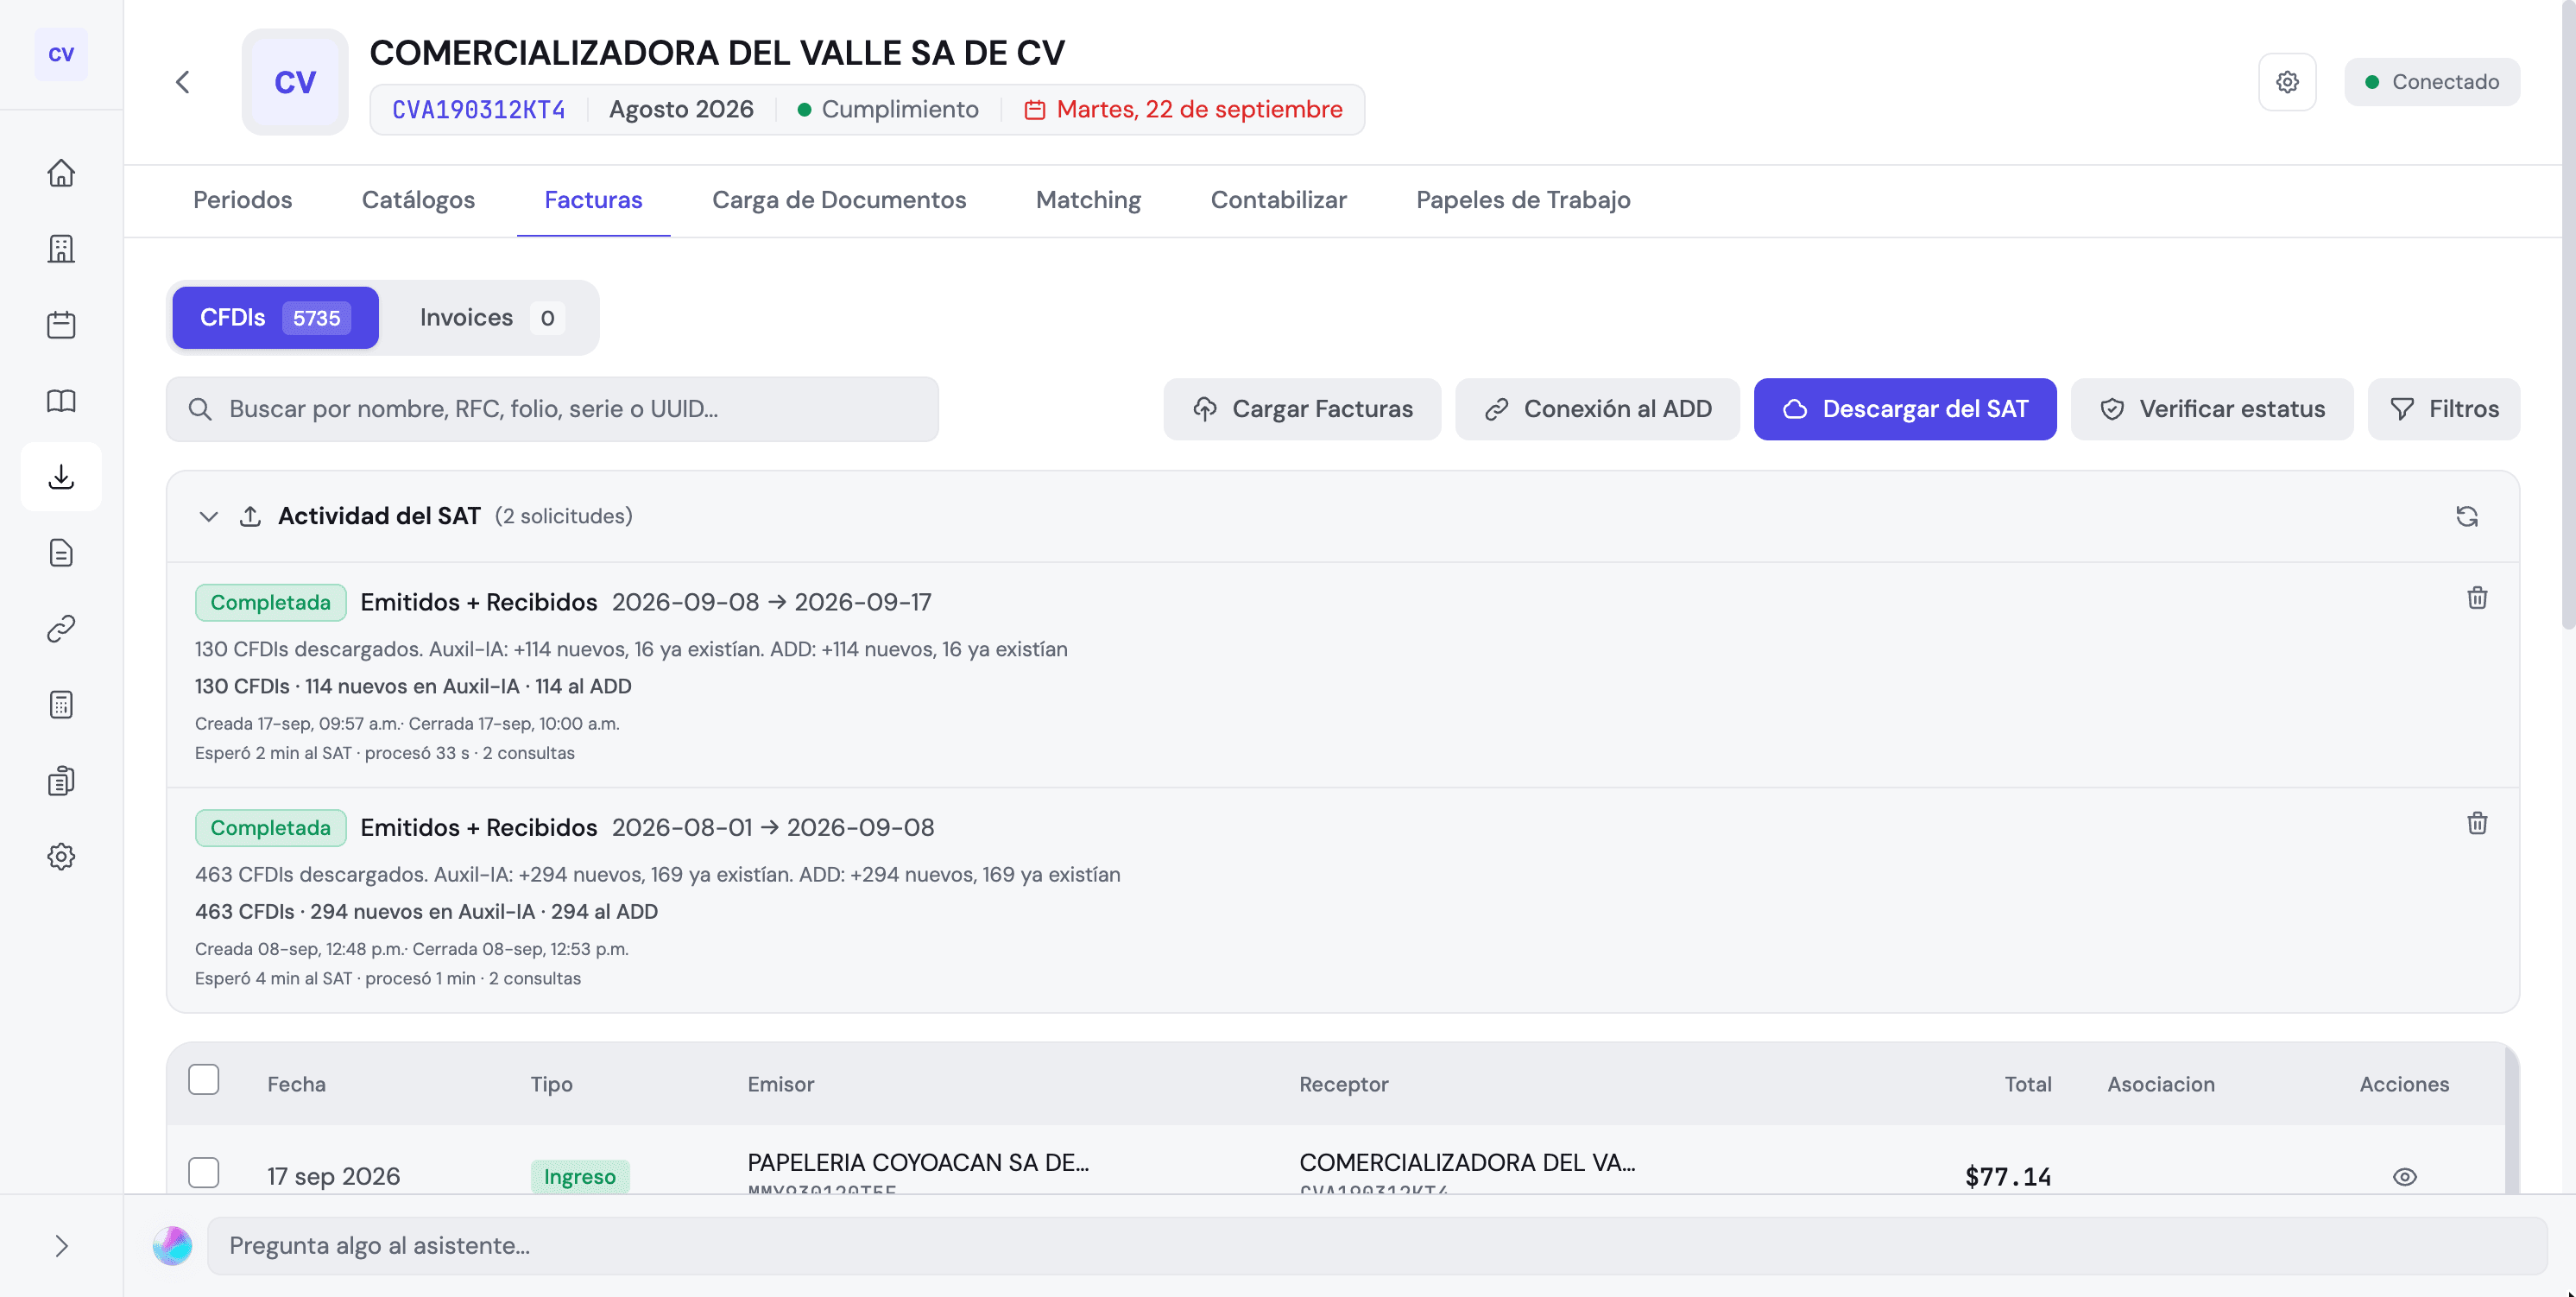This screenshot has width=2576, height=1297.
Task: Select the download icon in sidebar
Action: (x=61, y=477)
